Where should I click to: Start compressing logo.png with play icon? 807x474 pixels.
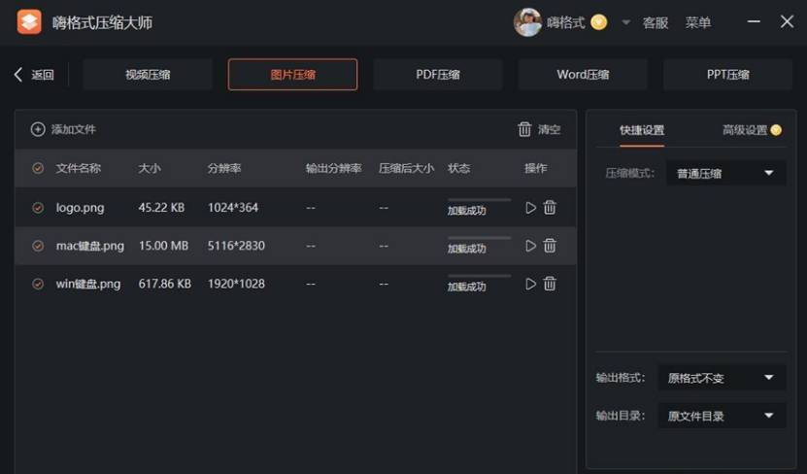(x=530, y=208)
